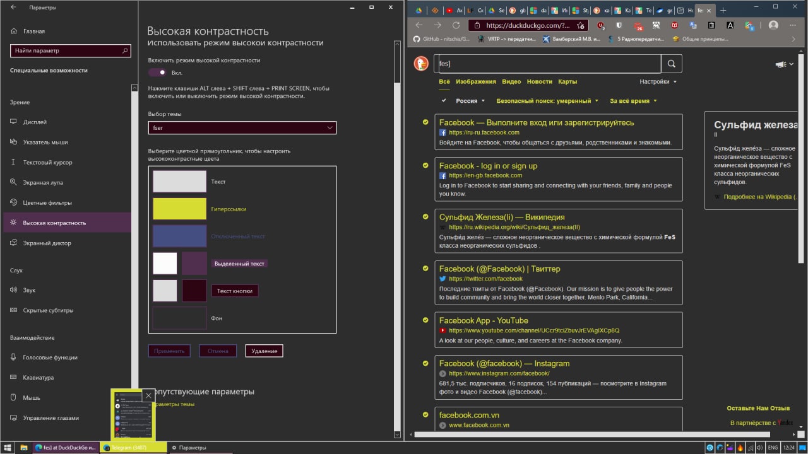Open the uBlock Origin extension icon
Image resolution: width=808 pixels, height=454 pixels.
601,26
